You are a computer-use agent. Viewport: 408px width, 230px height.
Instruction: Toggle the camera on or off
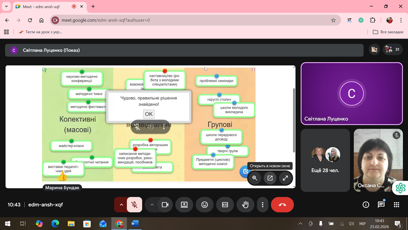point(165,205)
